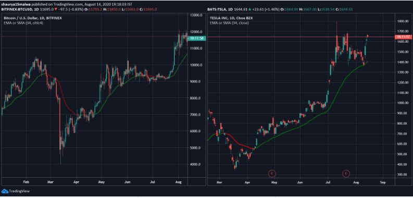
Task: Click the red 06:11:57 countdown price label
Action: (403, 37)
